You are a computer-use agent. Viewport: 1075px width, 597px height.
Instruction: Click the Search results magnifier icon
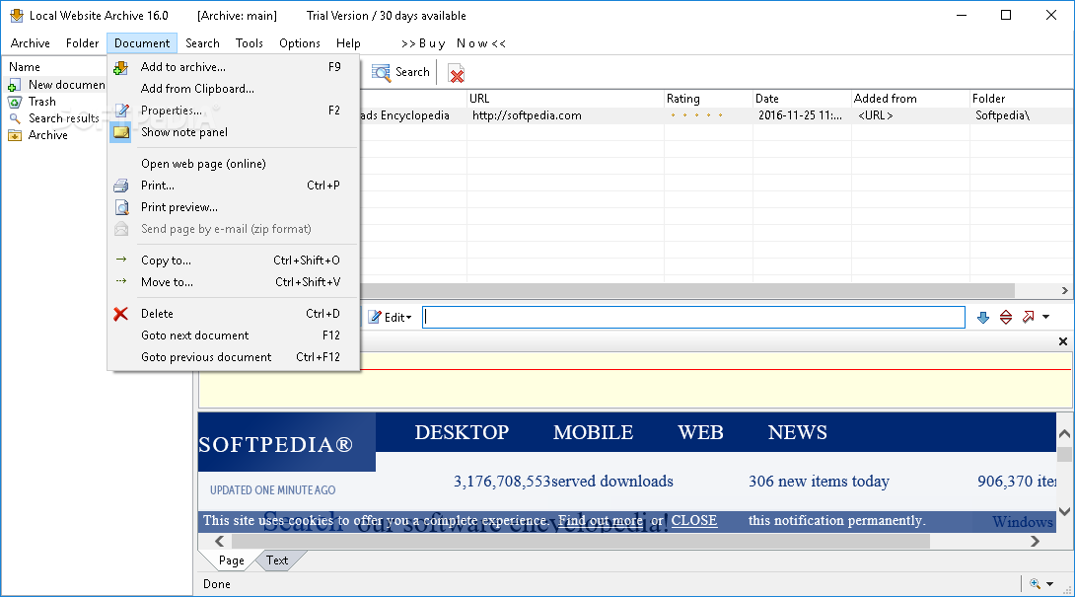pyautogui.click(x=15, y=118)
